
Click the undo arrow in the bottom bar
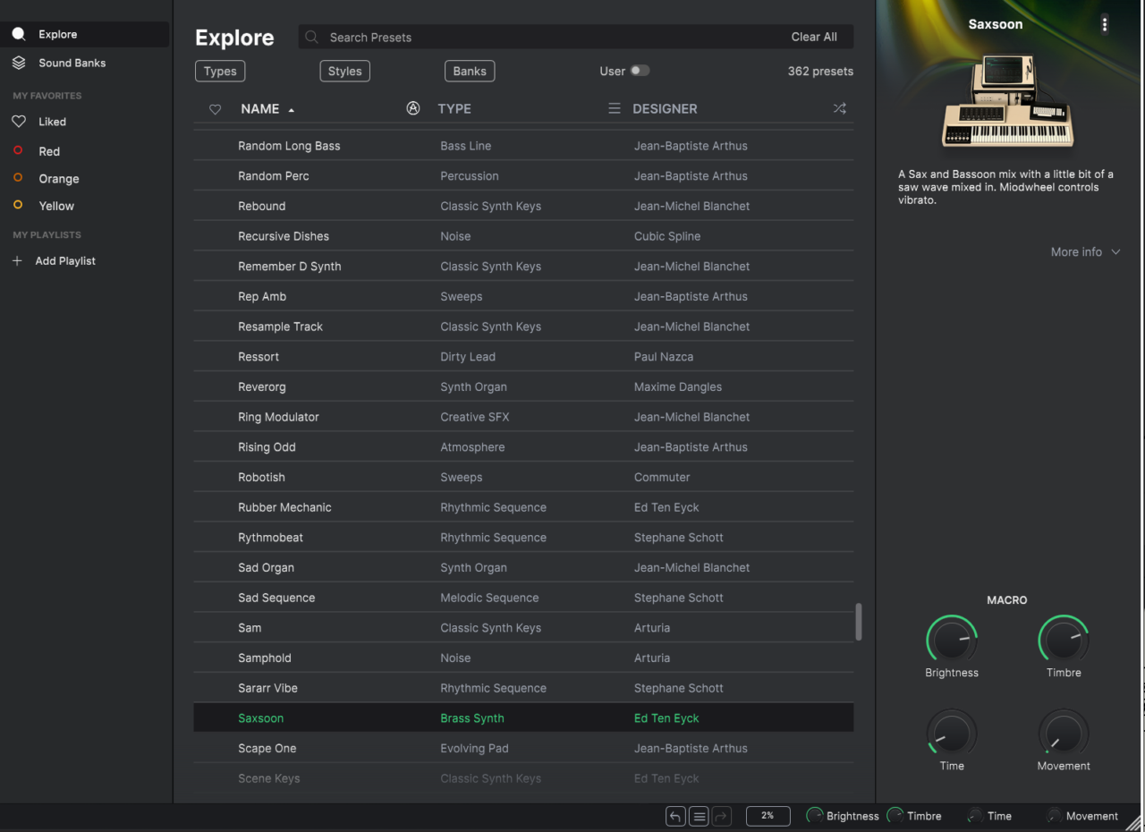coord(675,816)
